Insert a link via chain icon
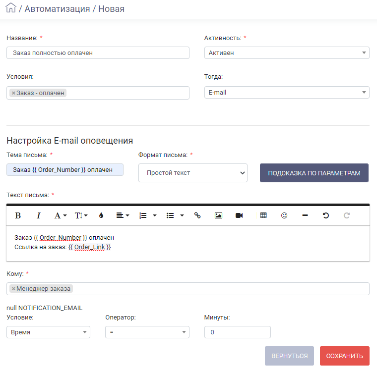Viewport: 377px width, 371px height. pyautogui.click(x=197, y=215)
